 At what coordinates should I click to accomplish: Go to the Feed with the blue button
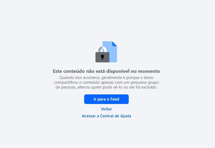(x=106, y=99)
